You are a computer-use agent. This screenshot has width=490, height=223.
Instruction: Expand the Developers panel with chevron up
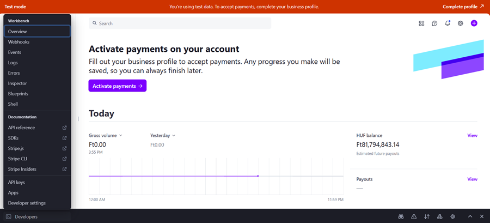point(470,216)
